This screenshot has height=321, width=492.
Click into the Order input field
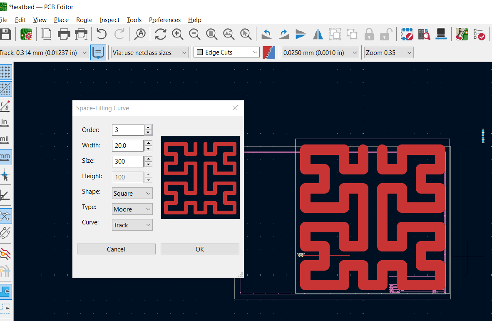coord(127,130)
